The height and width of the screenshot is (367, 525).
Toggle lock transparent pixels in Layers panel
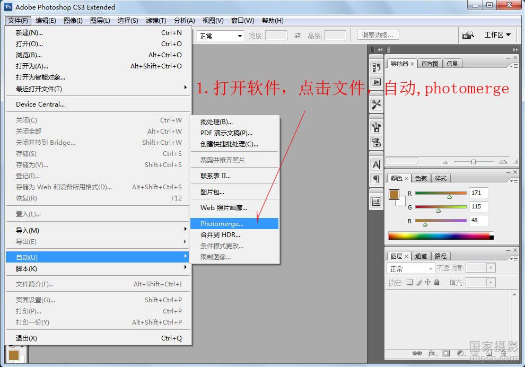[409, 283]
